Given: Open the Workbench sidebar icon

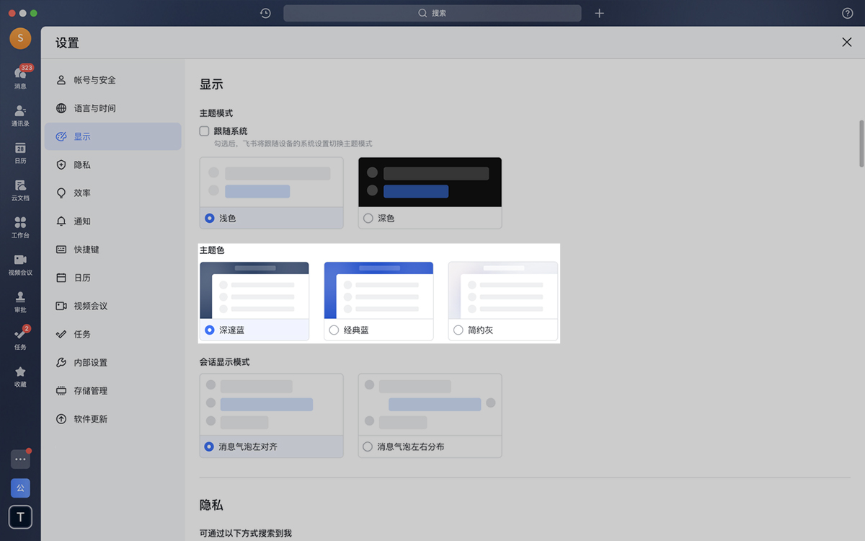Looking at the screenshot, I should click(x=20, y=226).
